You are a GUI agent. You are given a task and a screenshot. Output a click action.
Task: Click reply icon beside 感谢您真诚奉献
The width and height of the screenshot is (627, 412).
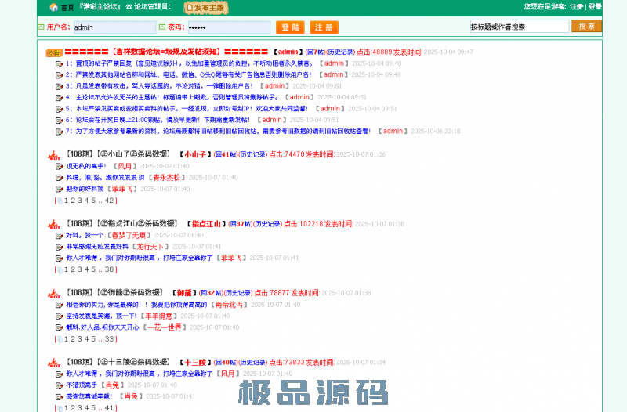click(x=60, y=397)
